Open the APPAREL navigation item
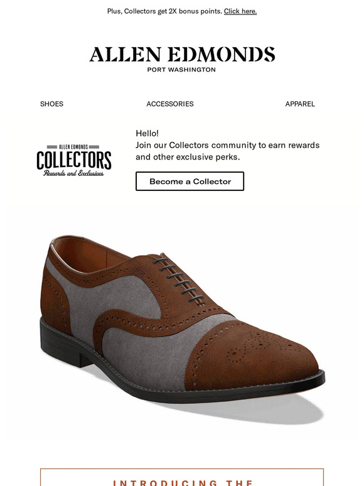Screen dimensions: 364x486 click(x=300, y=104)
